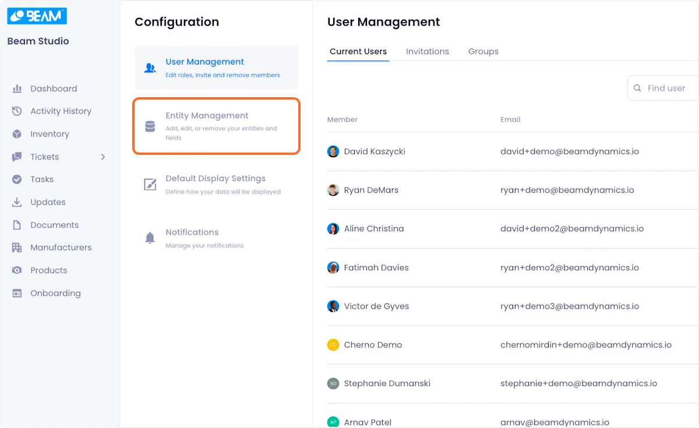
Task: Click email chernomirdin+demo@beamdynamics.io
Action: (x=586, y=345)
